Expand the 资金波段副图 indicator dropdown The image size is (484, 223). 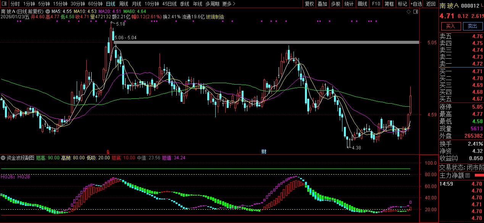point(3,157)
